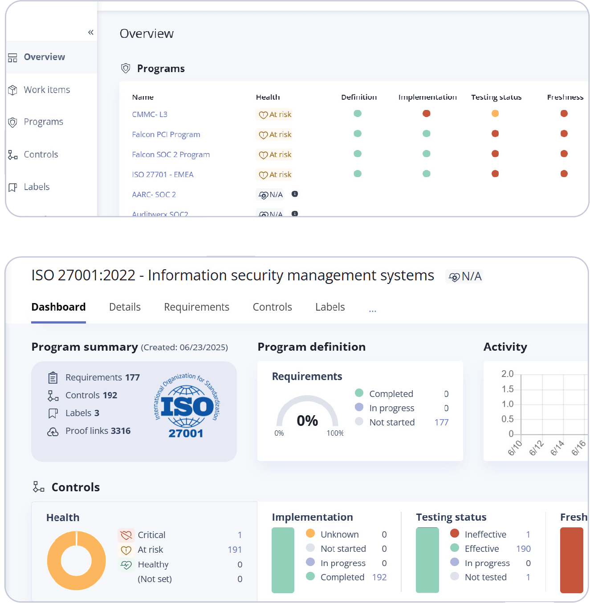The width and height of the screenshot is (590, 603).
Task: Expand more tabs with the ellipsis
Action: pos(373,310)
